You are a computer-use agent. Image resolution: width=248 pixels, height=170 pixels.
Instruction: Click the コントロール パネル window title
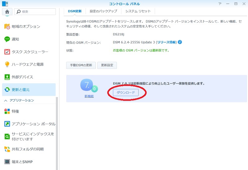point(125,4)
